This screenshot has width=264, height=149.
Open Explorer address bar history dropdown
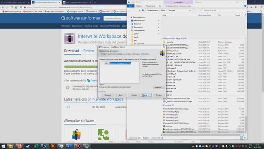click(x=190, y=10)
